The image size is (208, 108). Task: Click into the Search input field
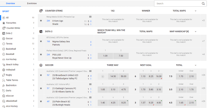pos(178,3)
